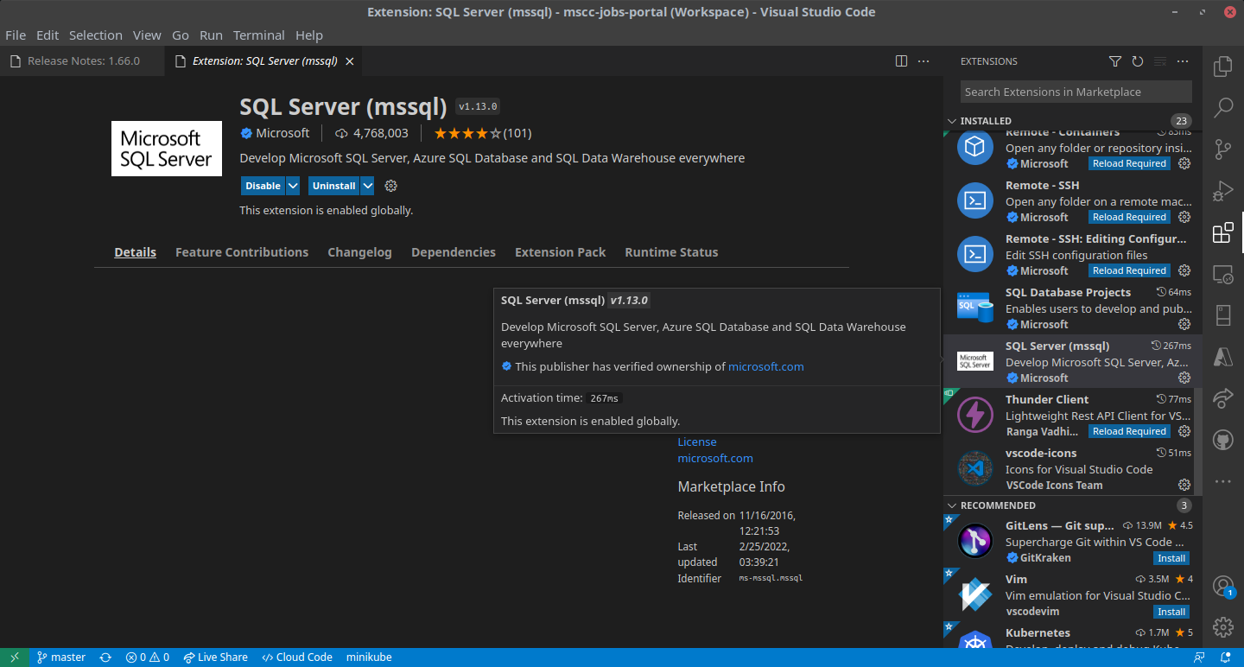Open the Source Control view
Image resolution: width=1244 pixels, height=667 pixels.
coord(1222,149)
